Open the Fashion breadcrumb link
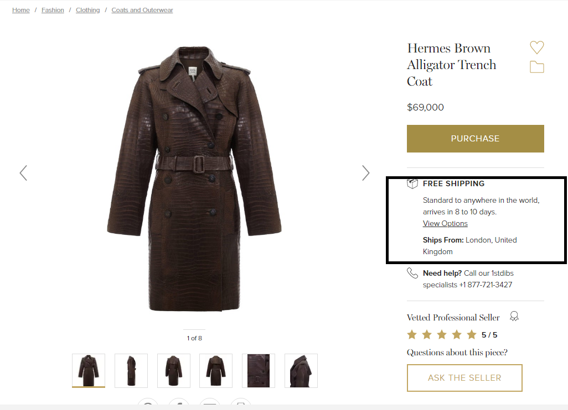The width and height of the screenshot is (568, 410). (53, 10)
